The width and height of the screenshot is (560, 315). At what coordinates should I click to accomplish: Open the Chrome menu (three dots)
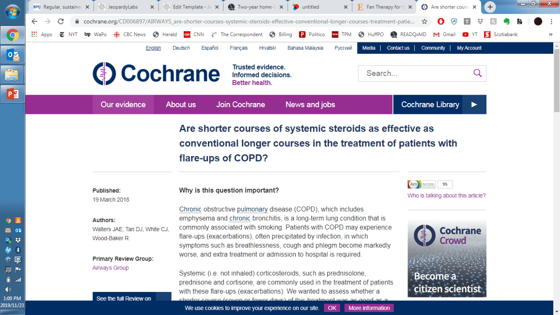click(x=551, y=21)
